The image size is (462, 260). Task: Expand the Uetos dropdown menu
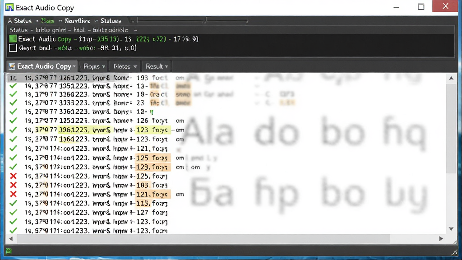coord(125,66)
